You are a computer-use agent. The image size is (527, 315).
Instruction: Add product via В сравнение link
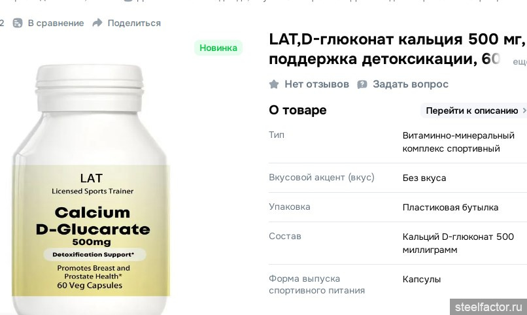pos(56,23)
